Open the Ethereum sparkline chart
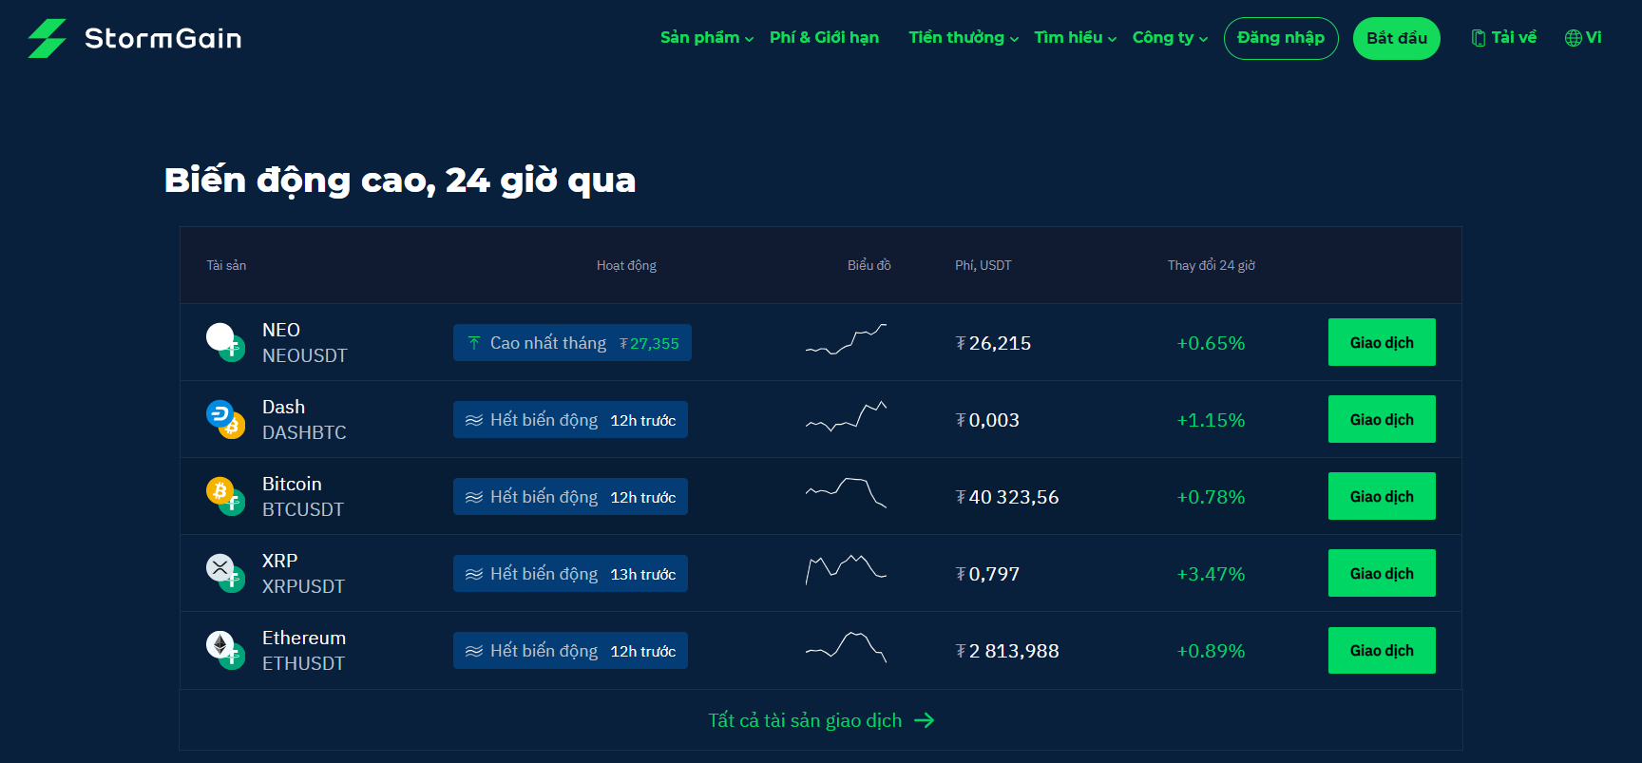 point(846,647)
